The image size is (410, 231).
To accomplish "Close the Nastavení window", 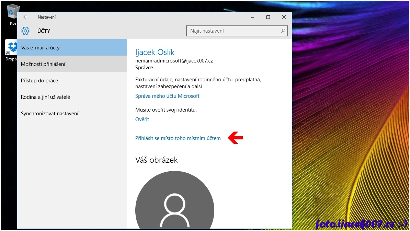I will (x=284, y=17).
